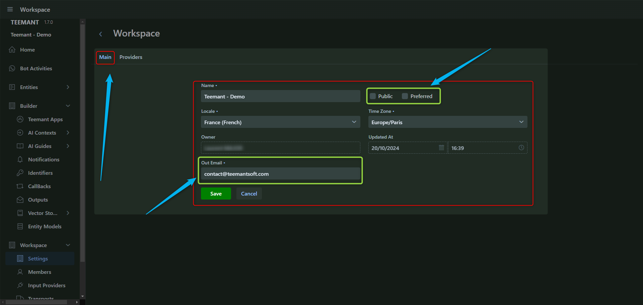
Task: Click the TEEMANT logo text
Action: click(25, 22)
